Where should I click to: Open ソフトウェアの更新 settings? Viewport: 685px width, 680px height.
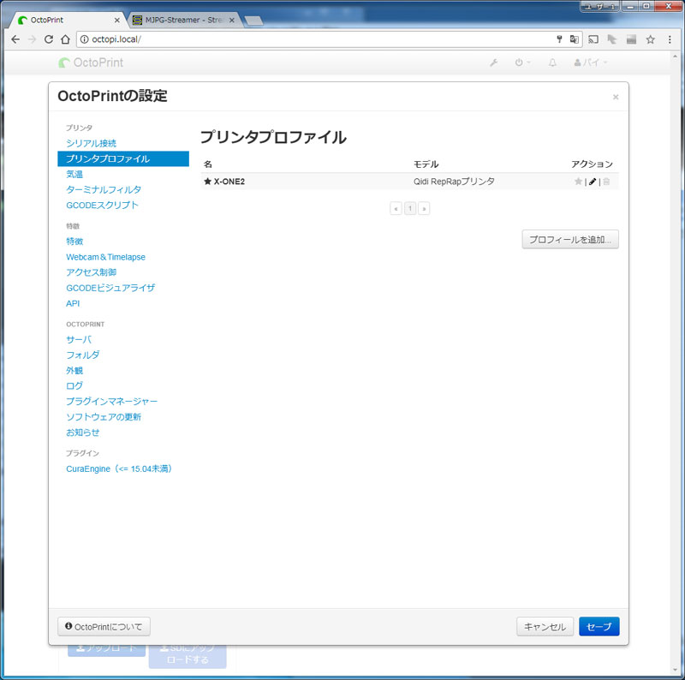[104, 417]
